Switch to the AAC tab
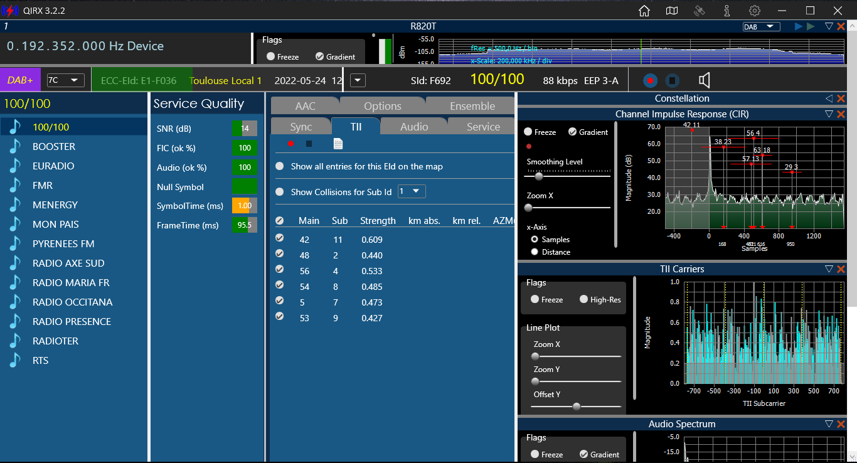 click(306, 106)
